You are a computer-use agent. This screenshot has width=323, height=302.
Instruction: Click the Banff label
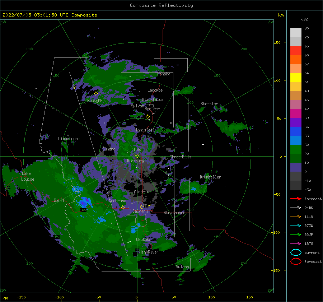(x=59, y=200)
